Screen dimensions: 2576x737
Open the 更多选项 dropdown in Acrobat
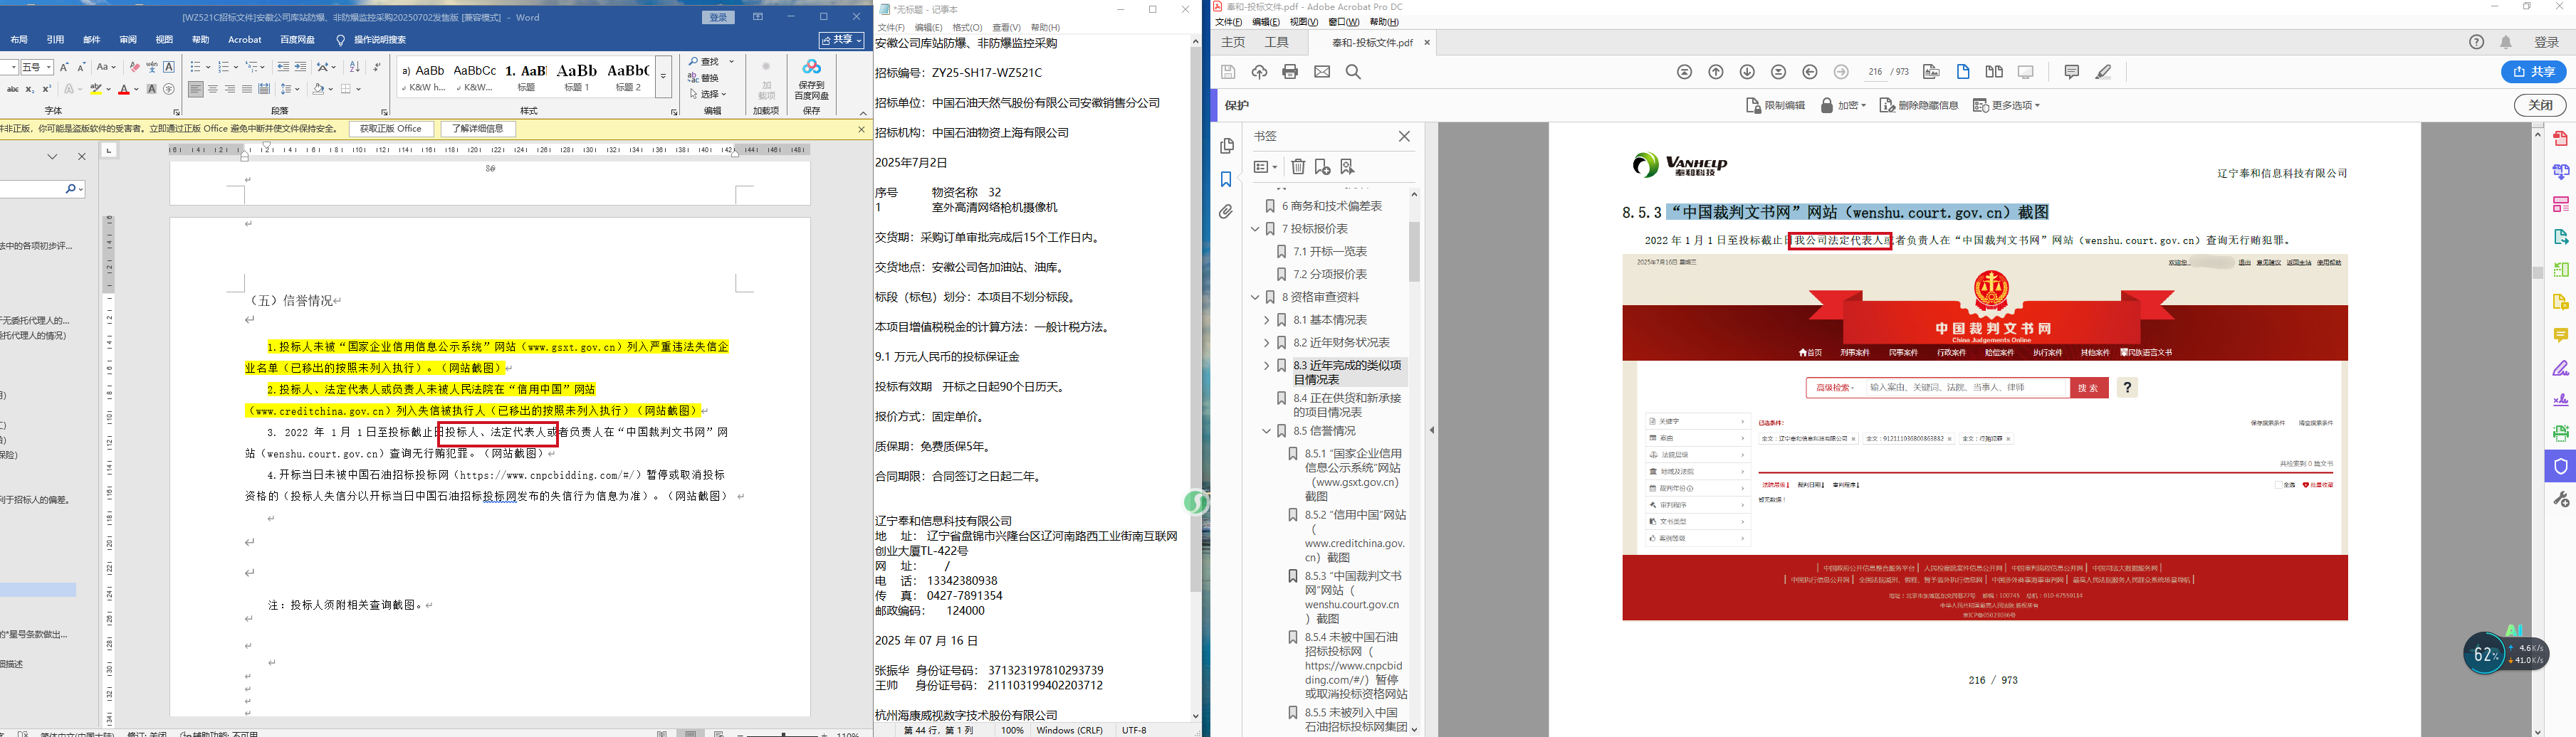pyautogui.click(x=2006, y=105)
